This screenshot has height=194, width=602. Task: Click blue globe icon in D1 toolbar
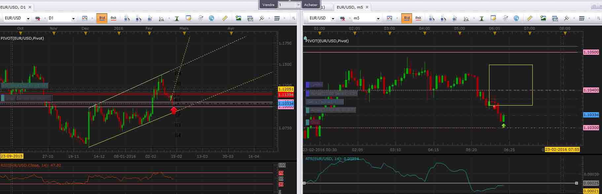pos(211,18)
